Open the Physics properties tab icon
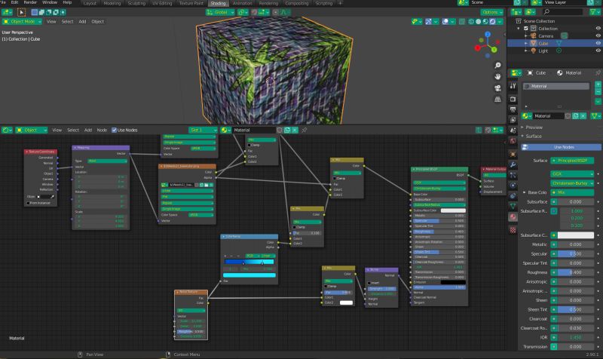The height and width of the screenshot is (359, 603). pyautogui.click(x=513, y=186)
